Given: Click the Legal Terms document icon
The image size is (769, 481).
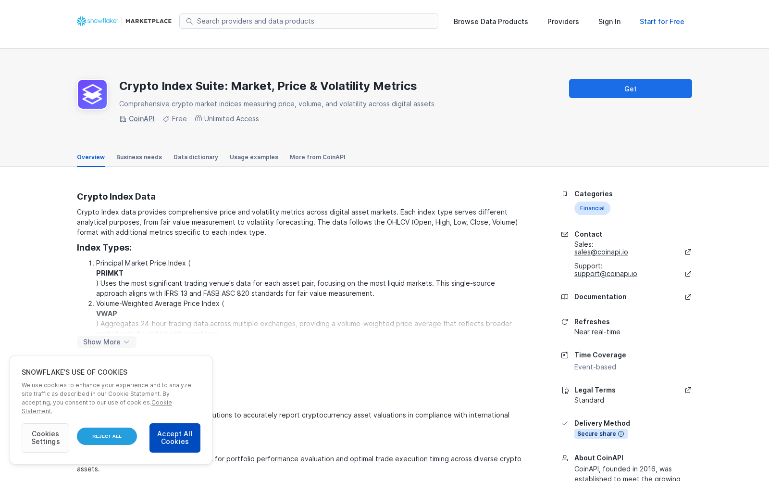Looking at the screenshot, I should point(565,390).
